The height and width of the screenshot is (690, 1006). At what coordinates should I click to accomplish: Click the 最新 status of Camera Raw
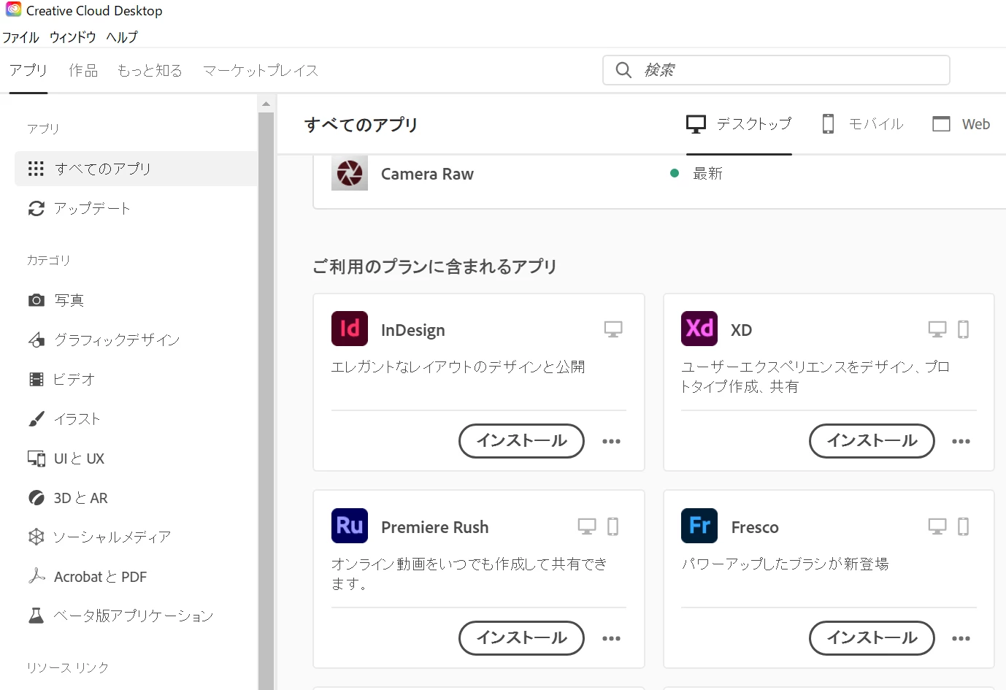(x=707, y=173)
